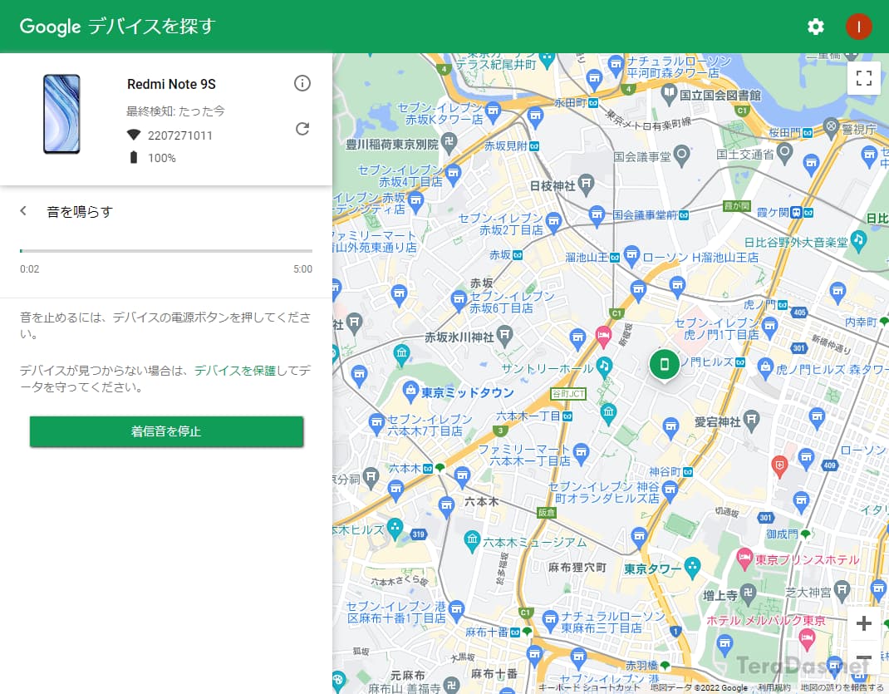
Task: Refresh the device location
Action: click(302, 129)
